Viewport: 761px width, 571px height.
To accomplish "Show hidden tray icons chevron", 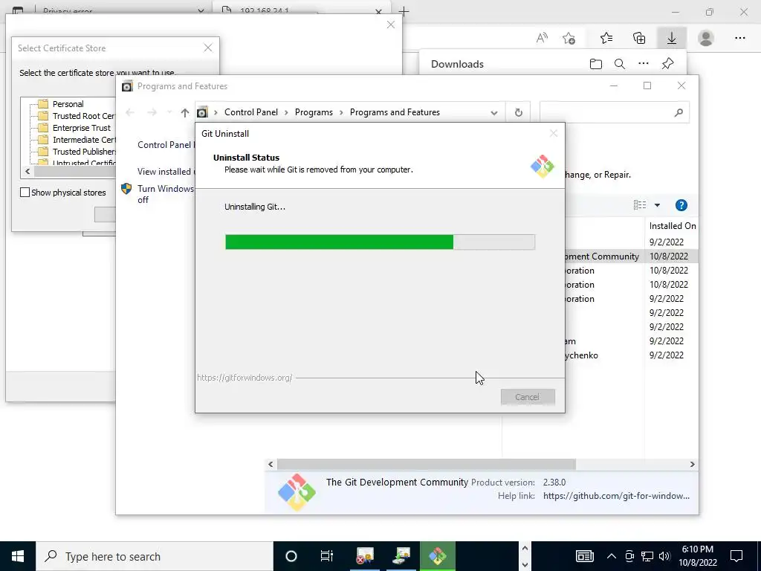I will (612, 556).
